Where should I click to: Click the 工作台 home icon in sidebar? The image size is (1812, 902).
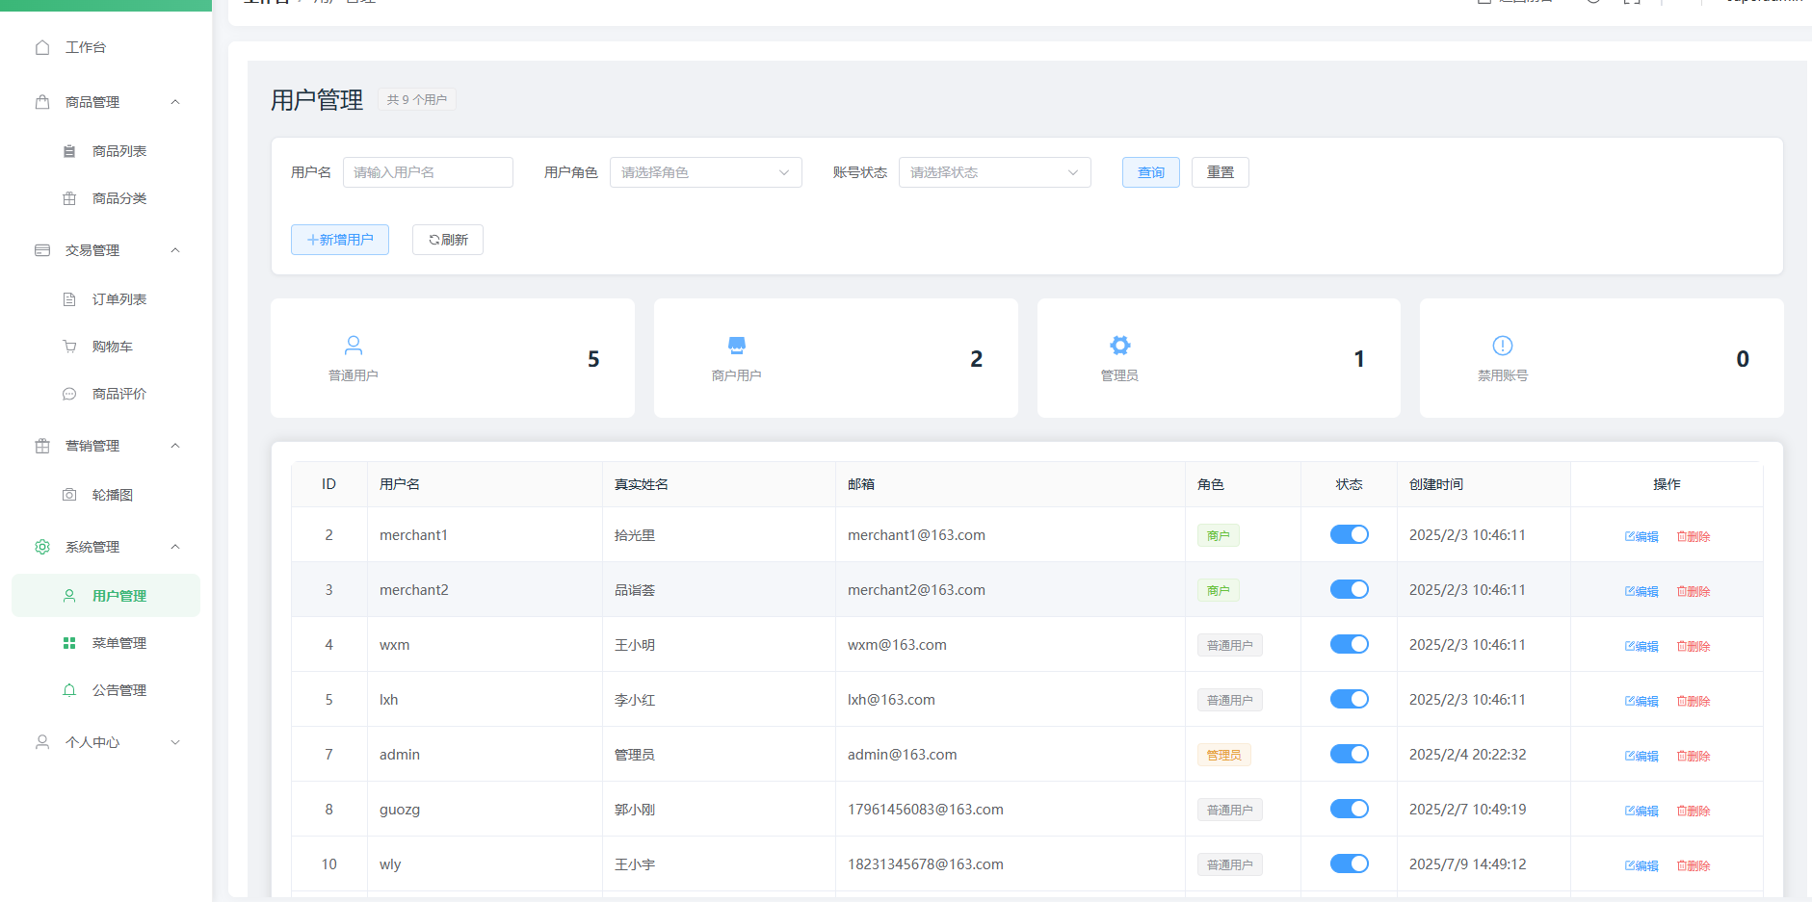(42, 47)
